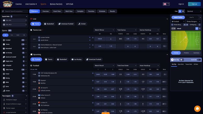The width and height of the screenshot is (203, 114).
Task: Click the Pokies2Go logo
Action: point(8,4)
